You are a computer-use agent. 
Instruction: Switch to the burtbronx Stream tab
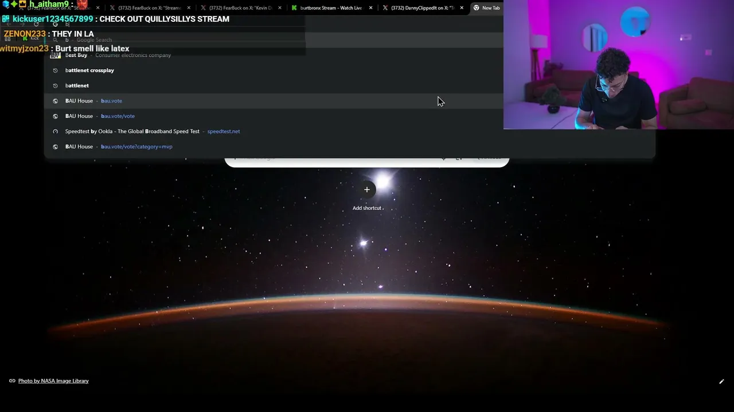331,8
